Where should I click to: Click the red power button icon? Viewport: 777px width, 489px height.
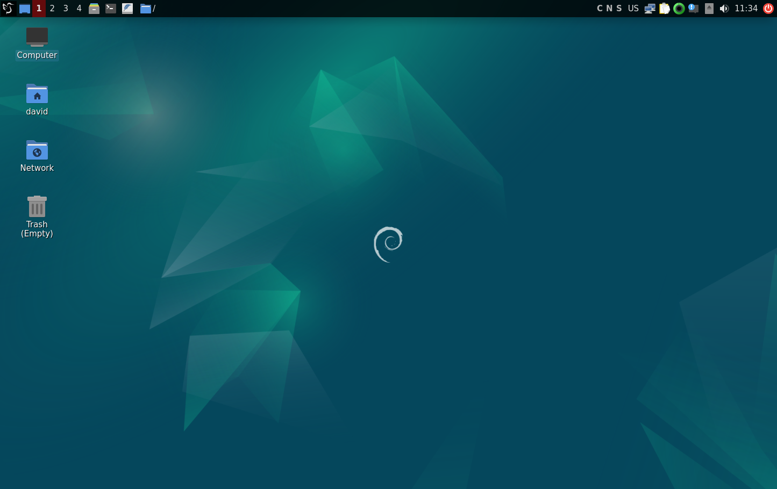[768, 8]
